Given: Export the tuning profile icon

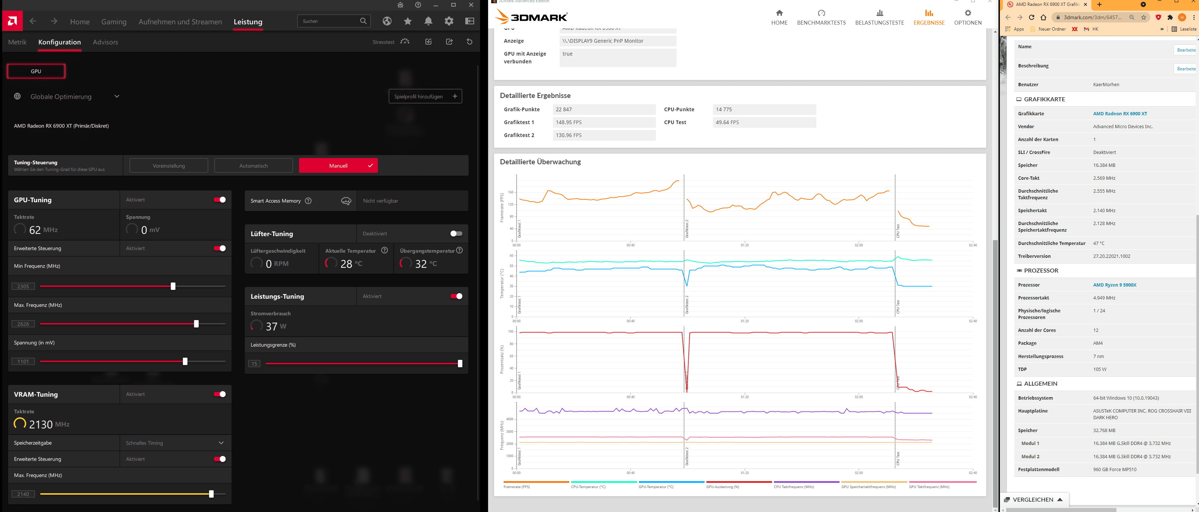Looking at the screenshot, I should (449, 41).
